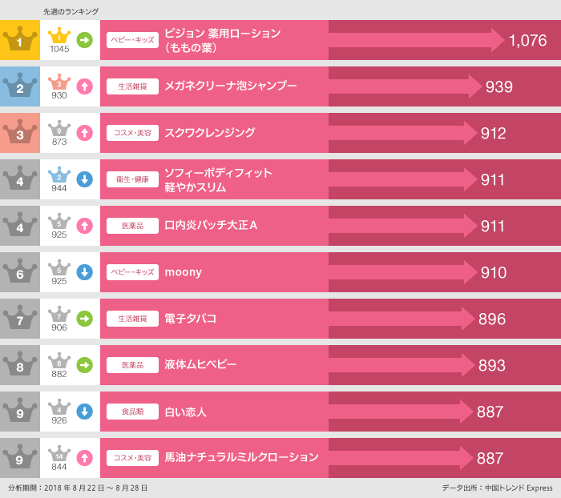Open the 馬油ナチュラルミルクローション product

click(241, 458)
